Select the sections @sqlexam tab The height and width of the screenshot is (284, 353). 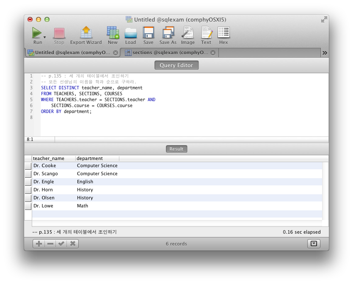pos(169,52)
